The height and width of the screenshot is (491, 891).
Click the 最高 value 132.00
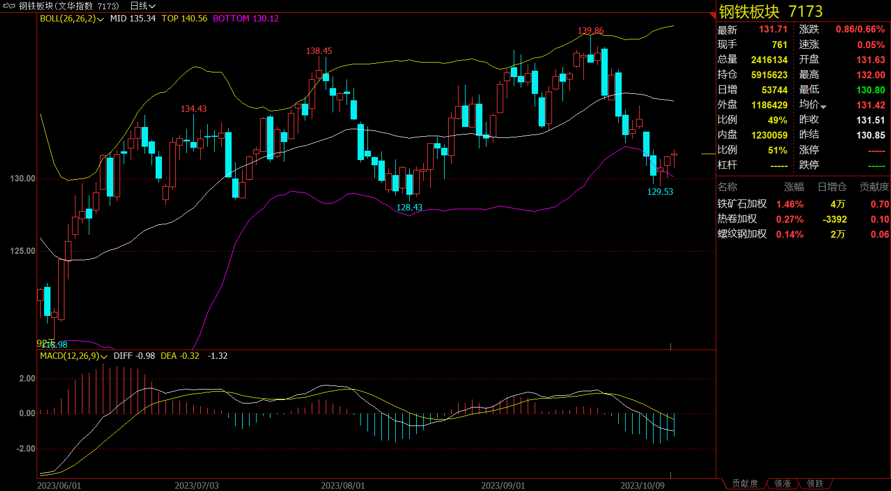click(x=871, y=75)
